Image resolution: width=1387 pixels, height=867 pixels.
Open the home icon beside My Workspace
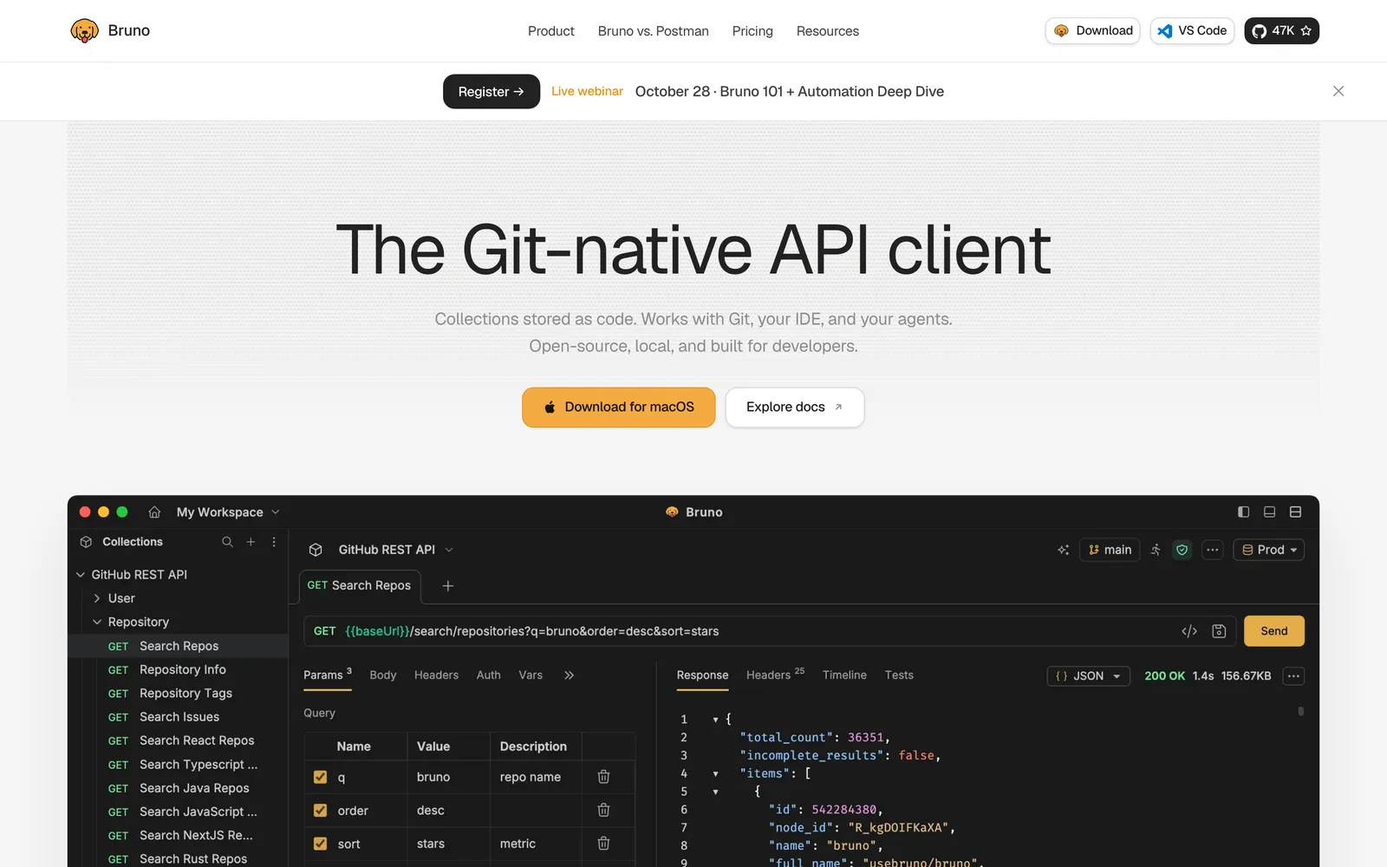[154, 512]
